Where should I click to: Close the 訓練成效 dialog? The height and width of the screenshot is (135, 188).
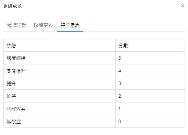183,5
